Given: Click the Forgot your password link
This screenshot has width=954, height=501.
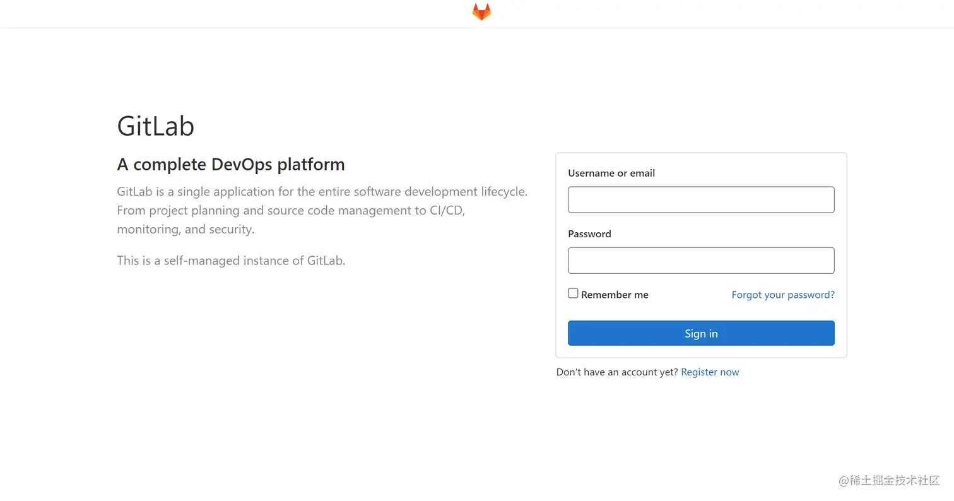Looking at the screenshot, I should tap(782, 295).
